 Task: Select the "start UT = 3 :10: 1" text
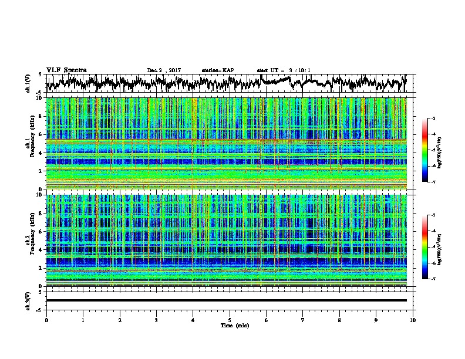(x=284, y=70)
